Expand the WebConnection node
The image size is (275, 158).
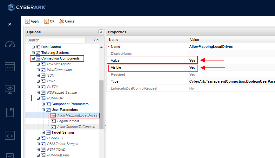pyautogui.click(x=38, y=70)
